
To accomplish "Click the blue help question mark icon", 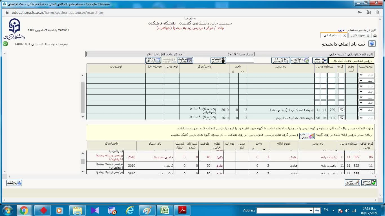I will [x=372, y=44].
